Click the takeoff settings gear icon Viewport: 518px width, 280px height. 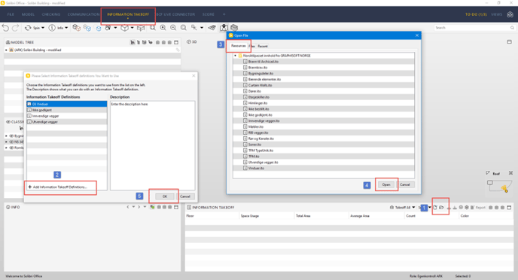pyautogui.click(x=467, y=207)
